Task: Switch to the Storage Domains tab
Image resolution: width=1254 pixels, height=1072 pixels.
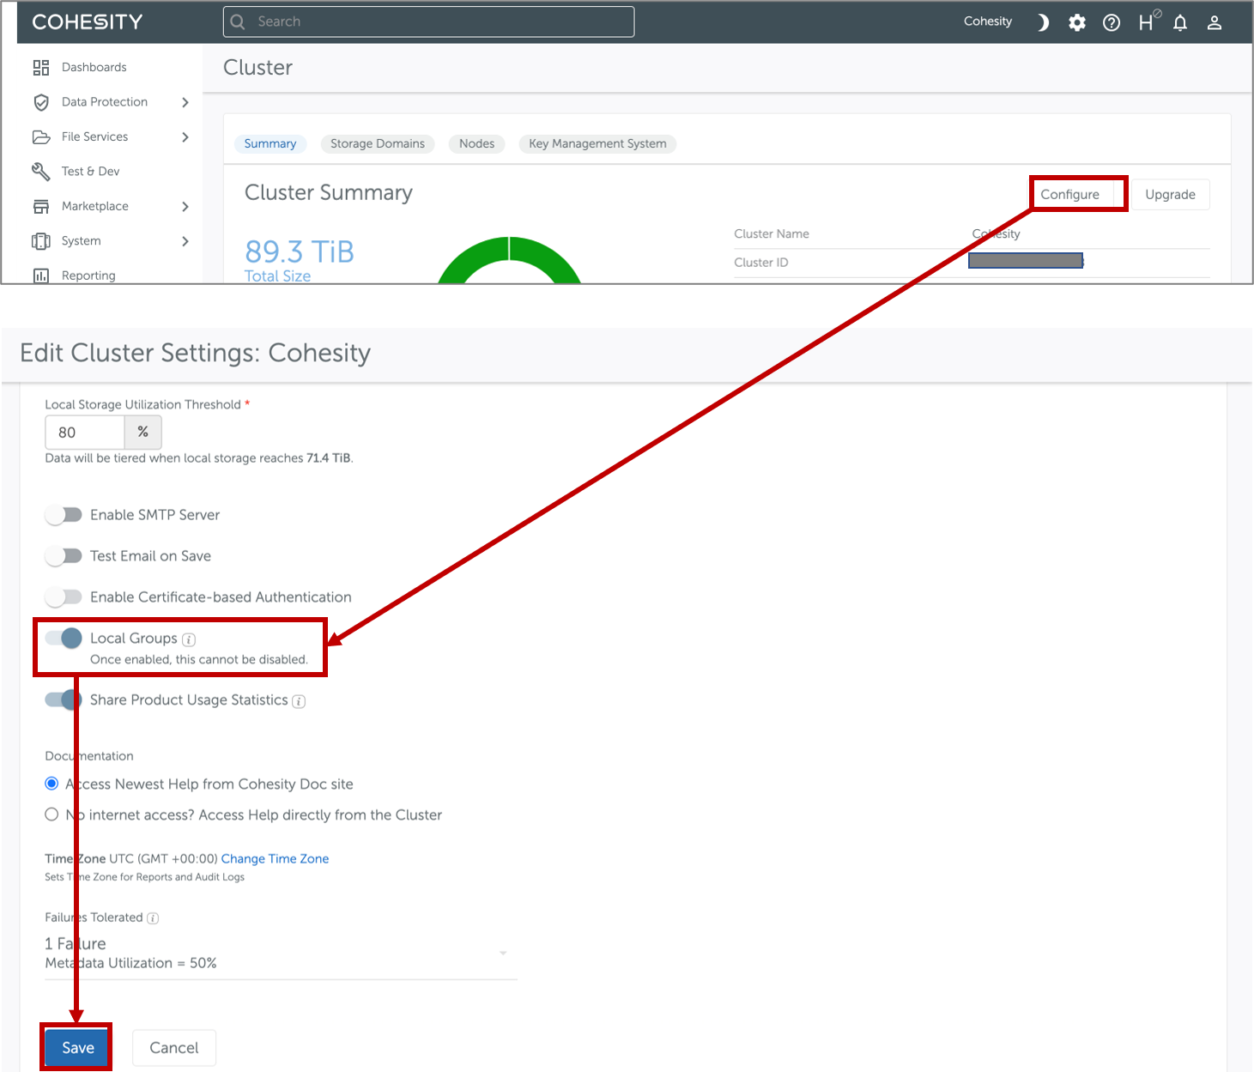Action: (378, 143)
